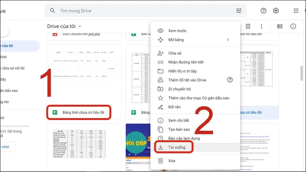
Task: Click the link icon beside Nhận đường liên kết
Action: click(160, 62)
